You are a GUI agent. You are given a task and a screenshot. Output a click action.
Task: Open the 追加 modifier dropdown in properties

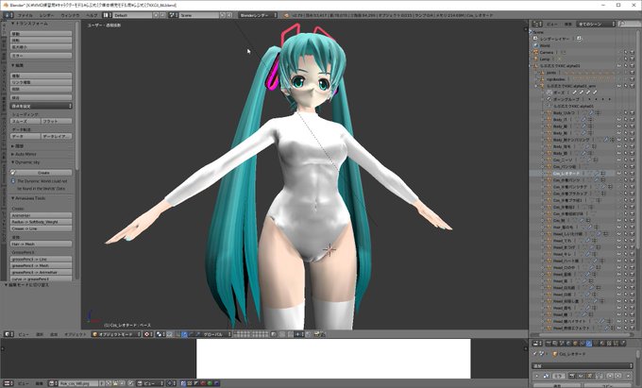[x=583, y=365]
